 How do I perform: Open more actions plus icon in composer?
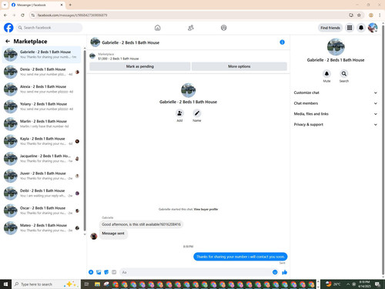[91, 272]
